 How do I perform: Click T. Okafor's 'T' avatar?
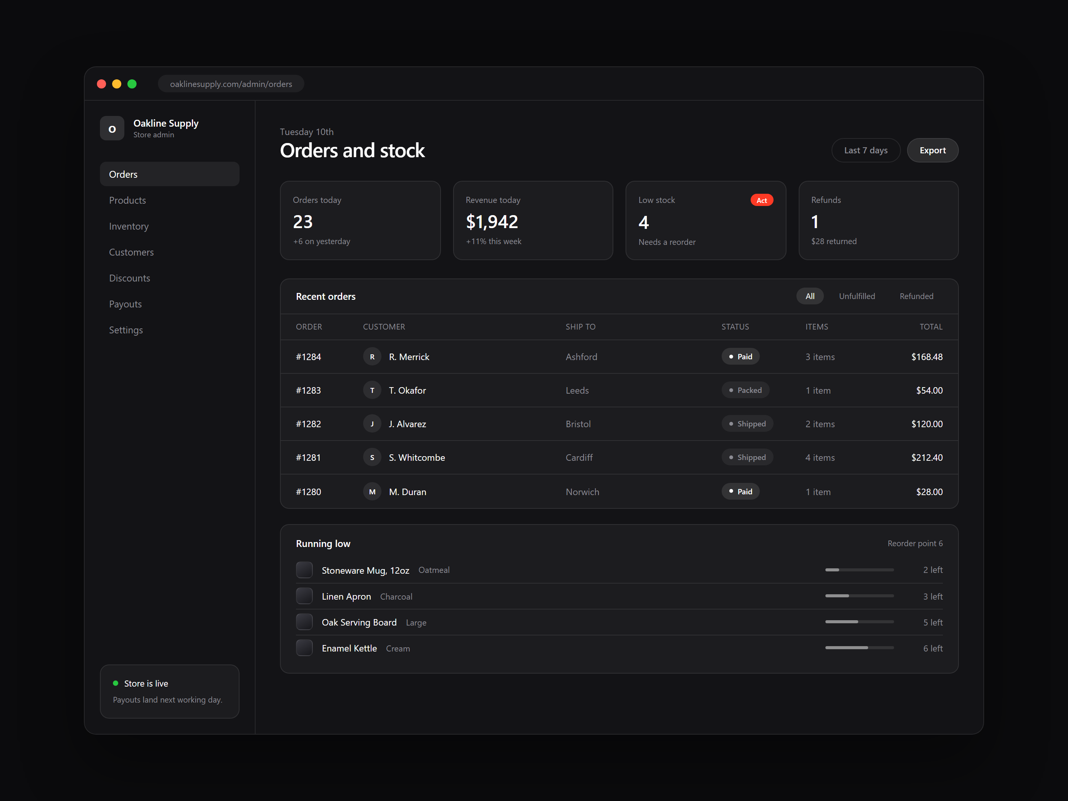click(x=372, y=390)
